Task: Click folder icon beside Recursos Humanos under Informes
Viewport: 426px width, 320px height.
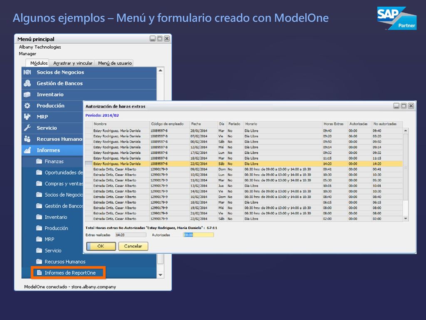Action: tap(39, 262)
